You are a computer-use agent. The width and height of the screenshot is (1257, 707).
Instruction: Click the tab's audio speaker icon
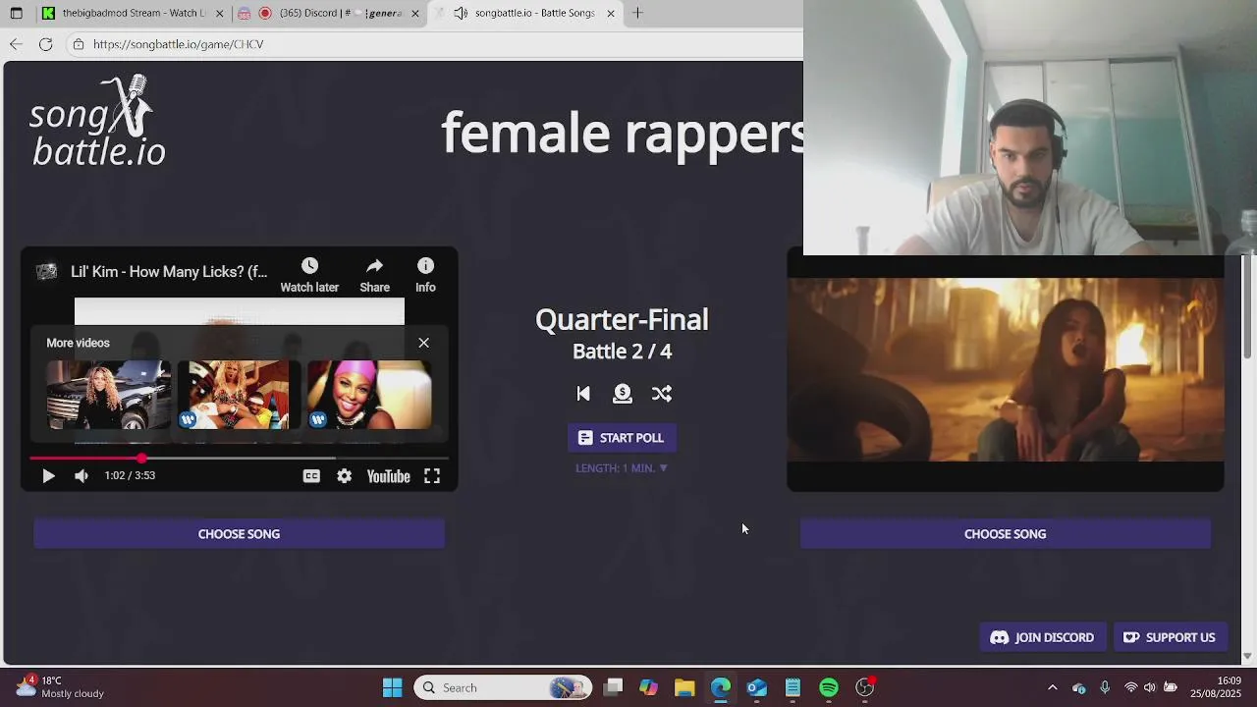461,14
